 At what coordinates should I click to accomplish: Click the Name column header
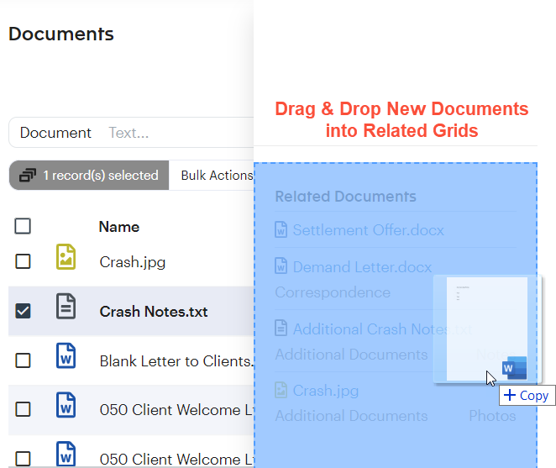click(119, 227)
